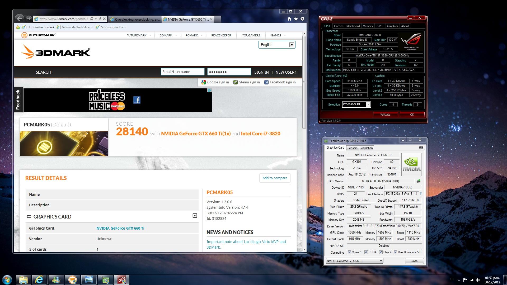Toggle DirectCompute 5.0 checkbox in GPU-Z

coord(395,252)
